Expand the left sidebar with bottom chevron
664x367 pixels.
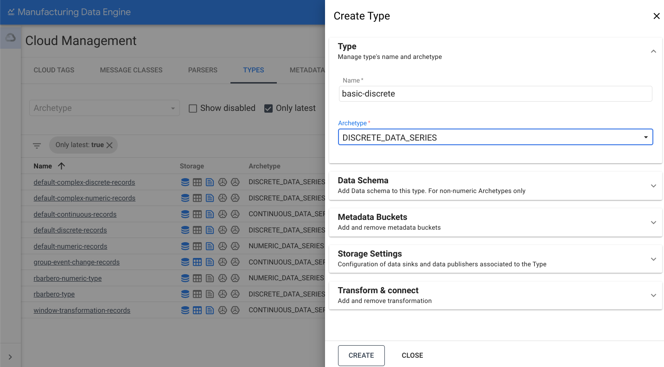click(10, 357)
